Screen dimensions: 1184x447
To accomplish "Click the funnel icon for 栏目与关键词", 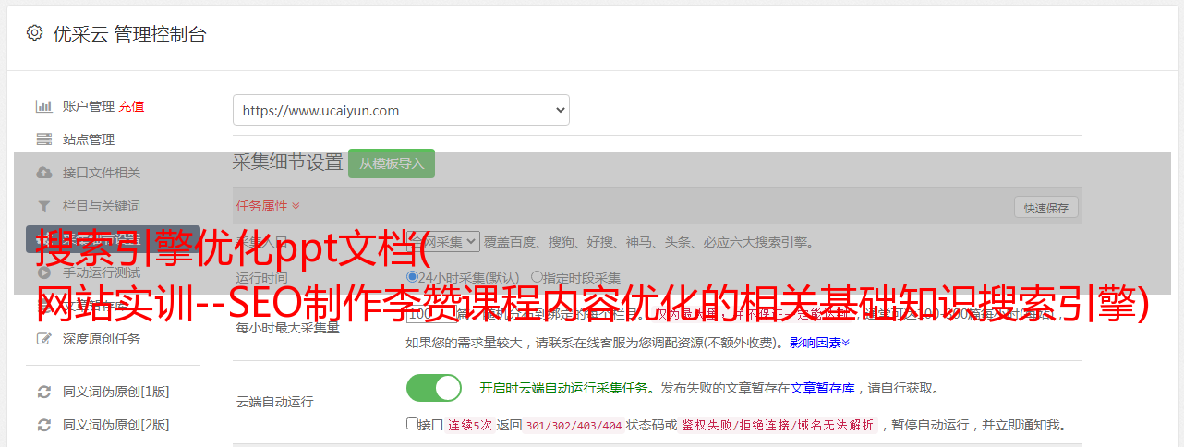I will click(x=43, y=206).
